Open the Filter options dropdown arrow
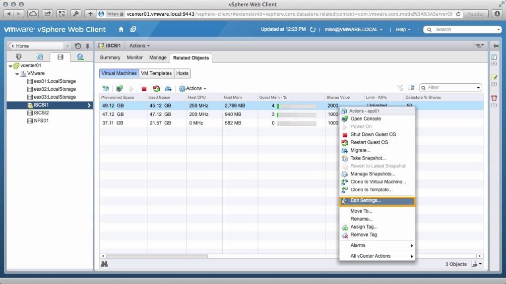 click(478, 88)
